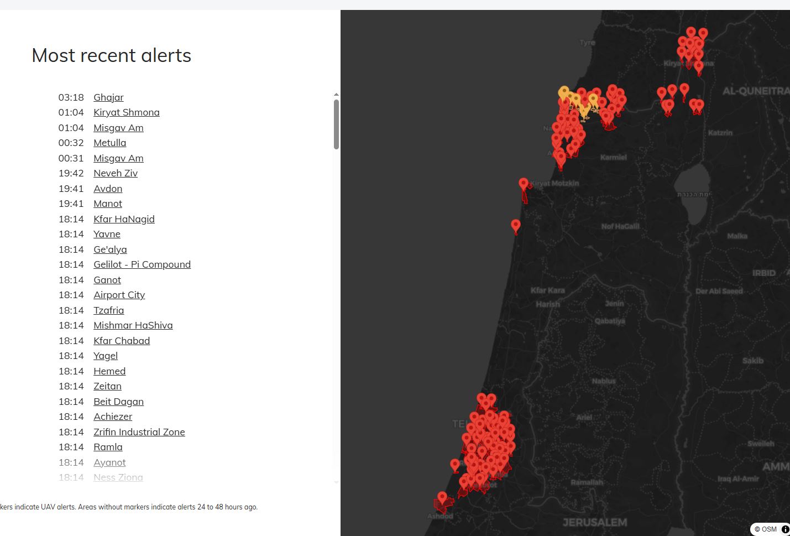Click the Tzafria alert link
This screenshot has width=790, height=536.
[109, 310]
